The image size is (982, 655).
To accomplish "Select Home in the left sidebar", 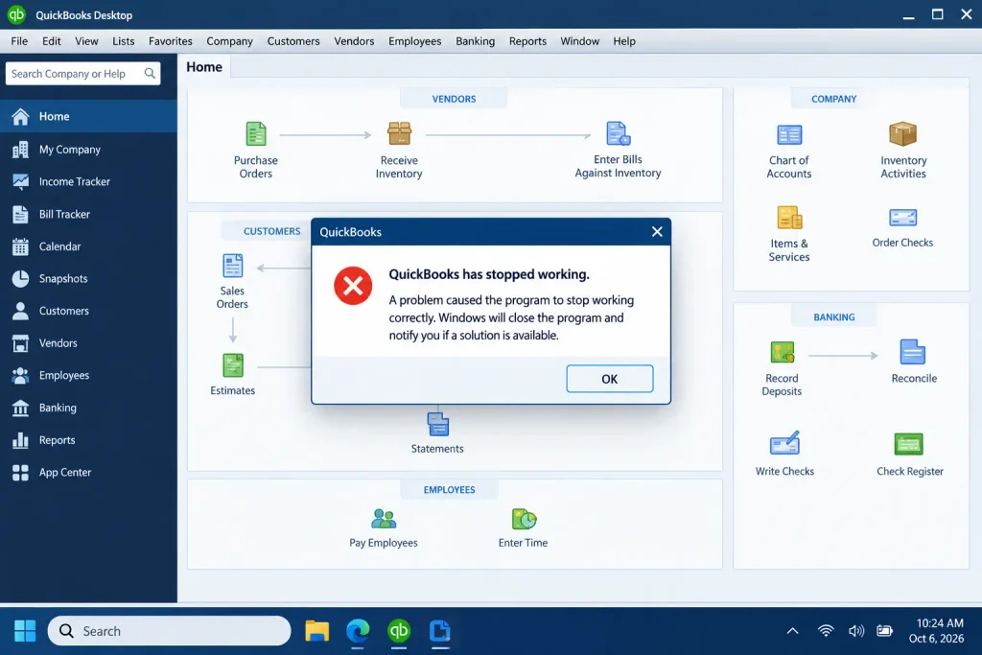I will 88,116.
